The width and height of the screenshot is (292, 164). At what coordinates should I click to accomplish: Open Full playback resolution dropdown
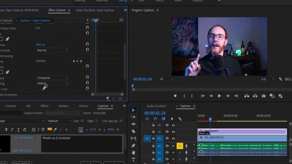coord(268,79)
